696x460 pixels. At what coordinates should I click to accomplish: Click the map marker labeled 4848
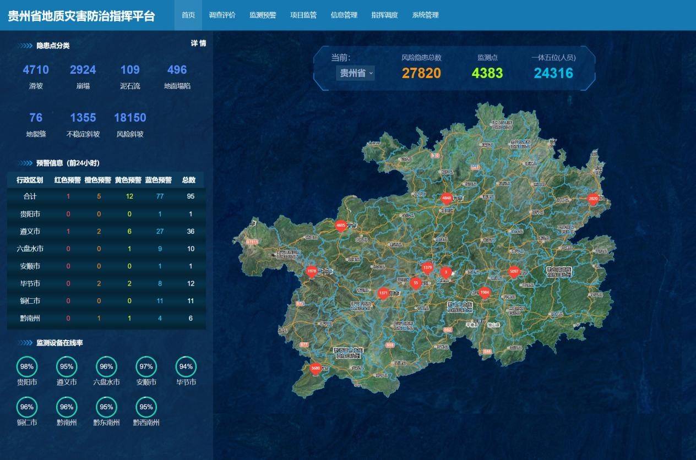pyautogui.click(x=447, y=198)
